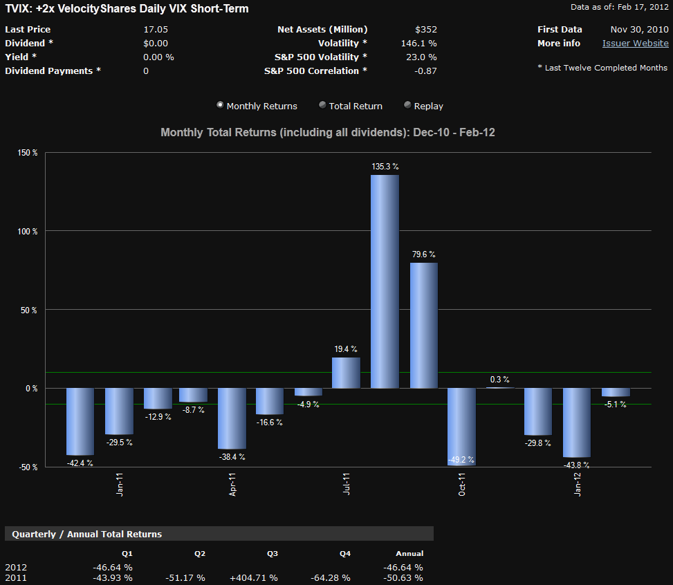673x585 pixels.
Task: Click the -42.4 % bar in the chart
Action: coord(80,422)
